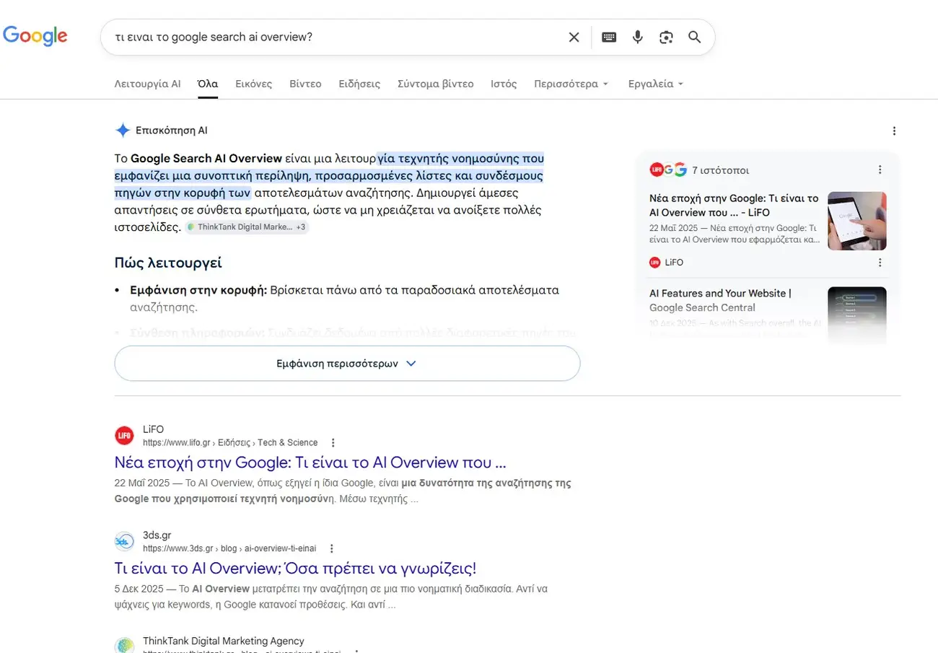Click the 3ds.gr favicon in search result
This screenshot has height=653, width=938.
(x=124, y=542)
